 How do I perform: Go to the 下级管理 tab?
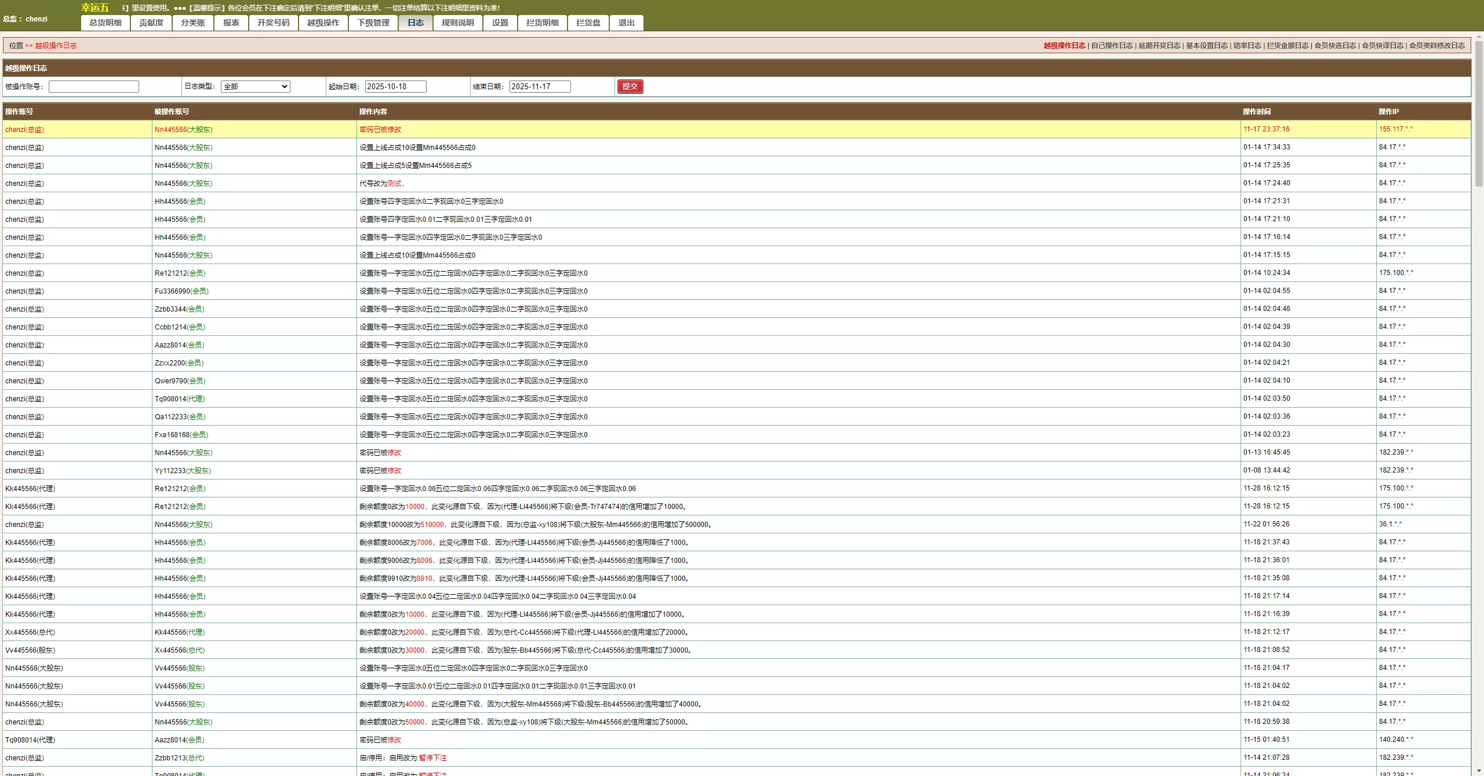pos(373,23)
